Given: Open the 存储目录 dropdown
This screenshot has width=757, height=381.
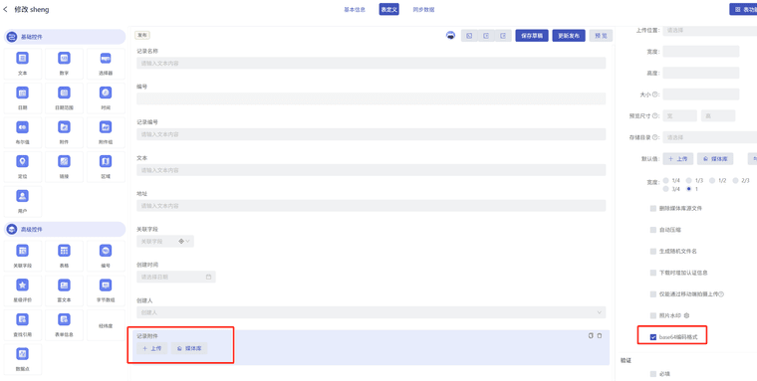Looking at the screenshot, I should [709, 137].
